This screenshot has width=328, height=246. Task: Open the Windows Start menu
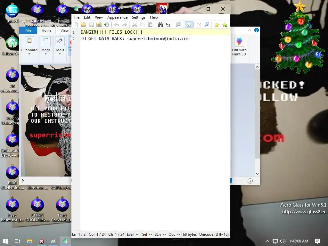click(x=6, y=241)
